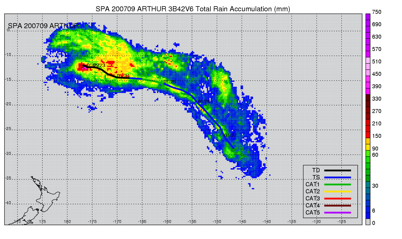This screenshot has width=402, height=239.
Task: Click the -160 longitude axis label
Action: (167, 222)
